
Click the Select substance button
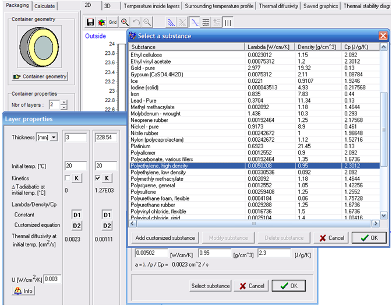[x=210, y=286]
